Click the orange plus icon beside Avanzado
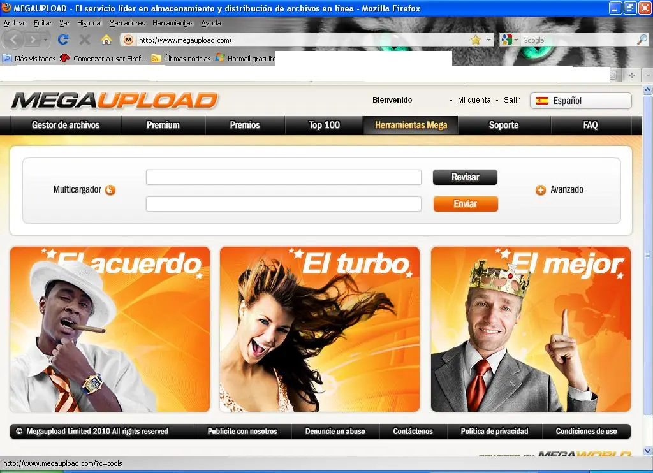 (x=541, y=190)
